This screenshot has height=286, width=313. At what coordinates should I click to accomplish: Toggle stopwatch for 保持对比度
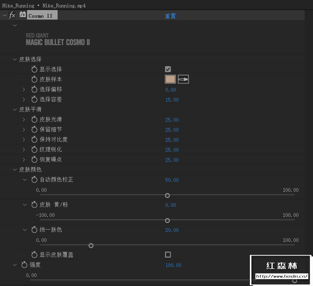pos(34,139)
